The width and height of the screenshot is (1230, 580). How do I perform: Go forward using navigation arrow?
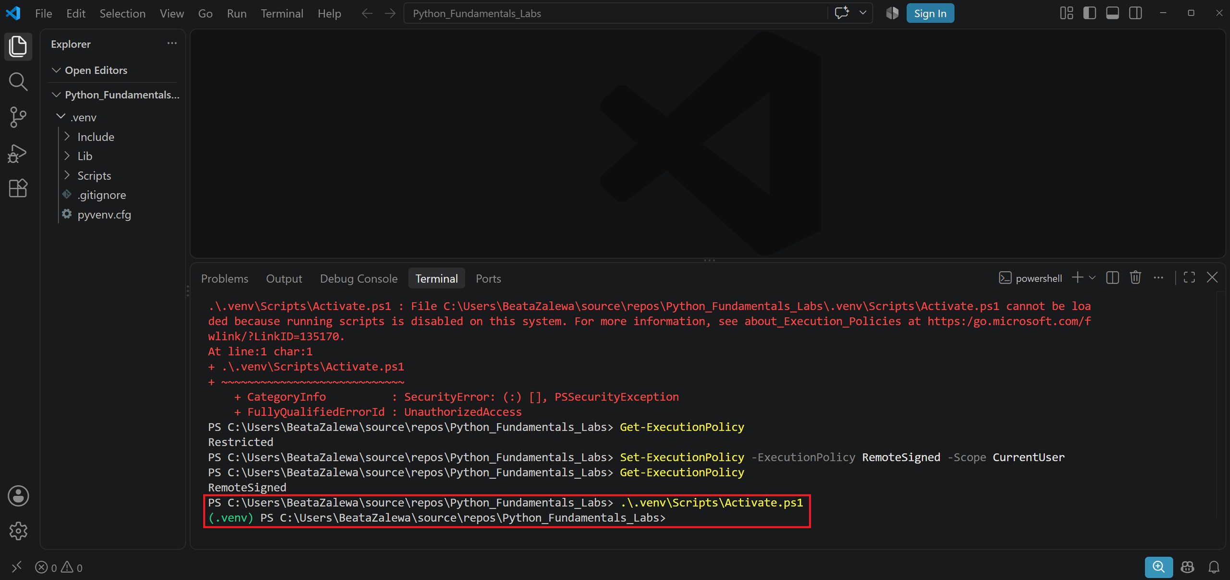coord(390,13)
